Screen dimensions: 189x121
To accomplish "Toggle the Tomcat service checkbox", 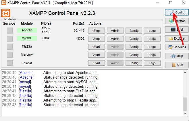I will click(10, 63).
